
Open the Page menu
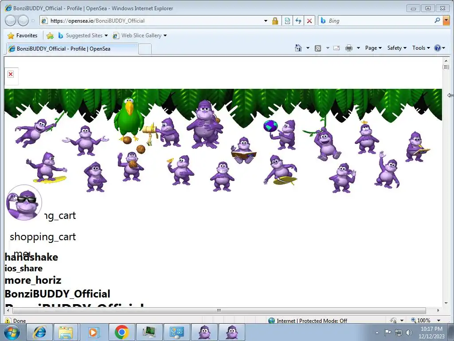373,48
